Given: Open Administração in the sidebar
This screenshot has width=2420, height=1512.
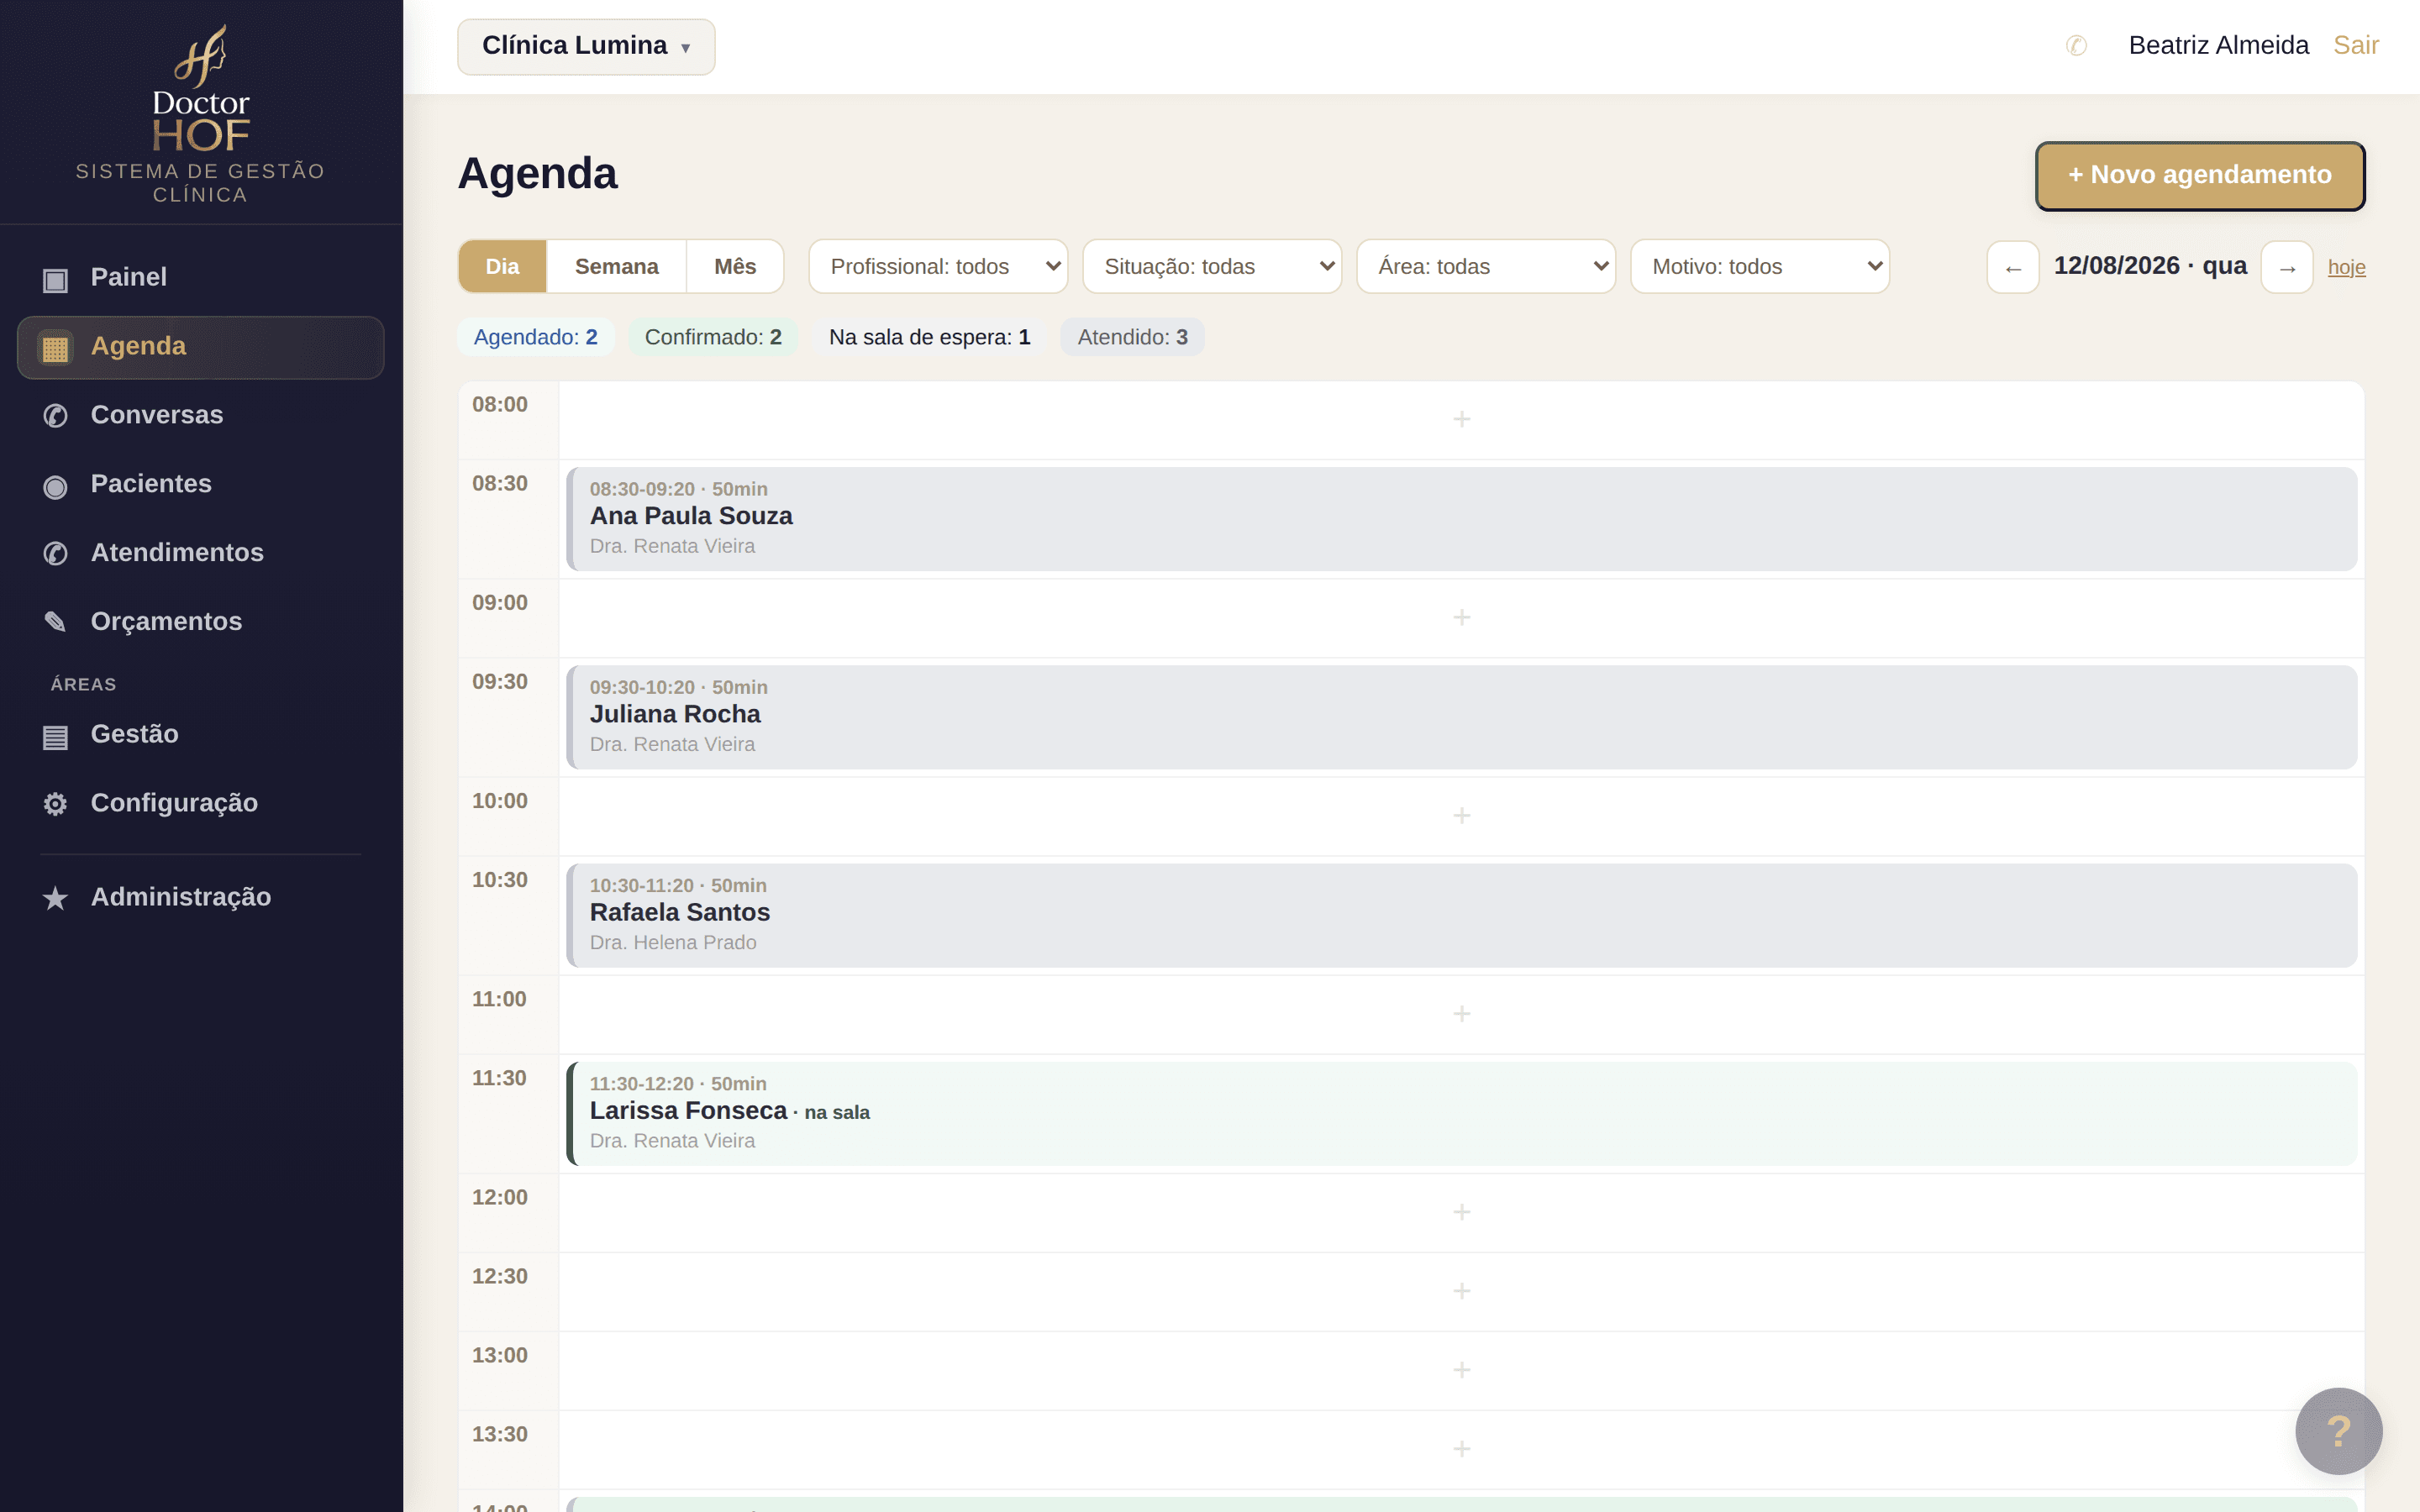Looking at the screenshot, I should click(200, 897).
